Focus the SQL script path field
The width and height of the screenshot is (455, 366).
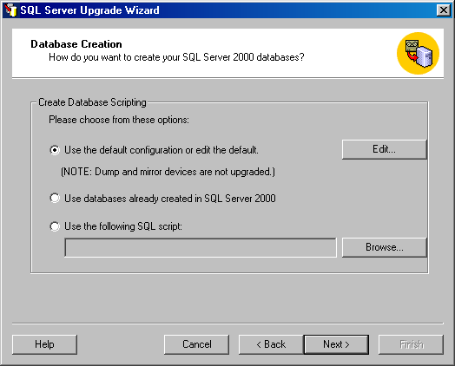201,247
